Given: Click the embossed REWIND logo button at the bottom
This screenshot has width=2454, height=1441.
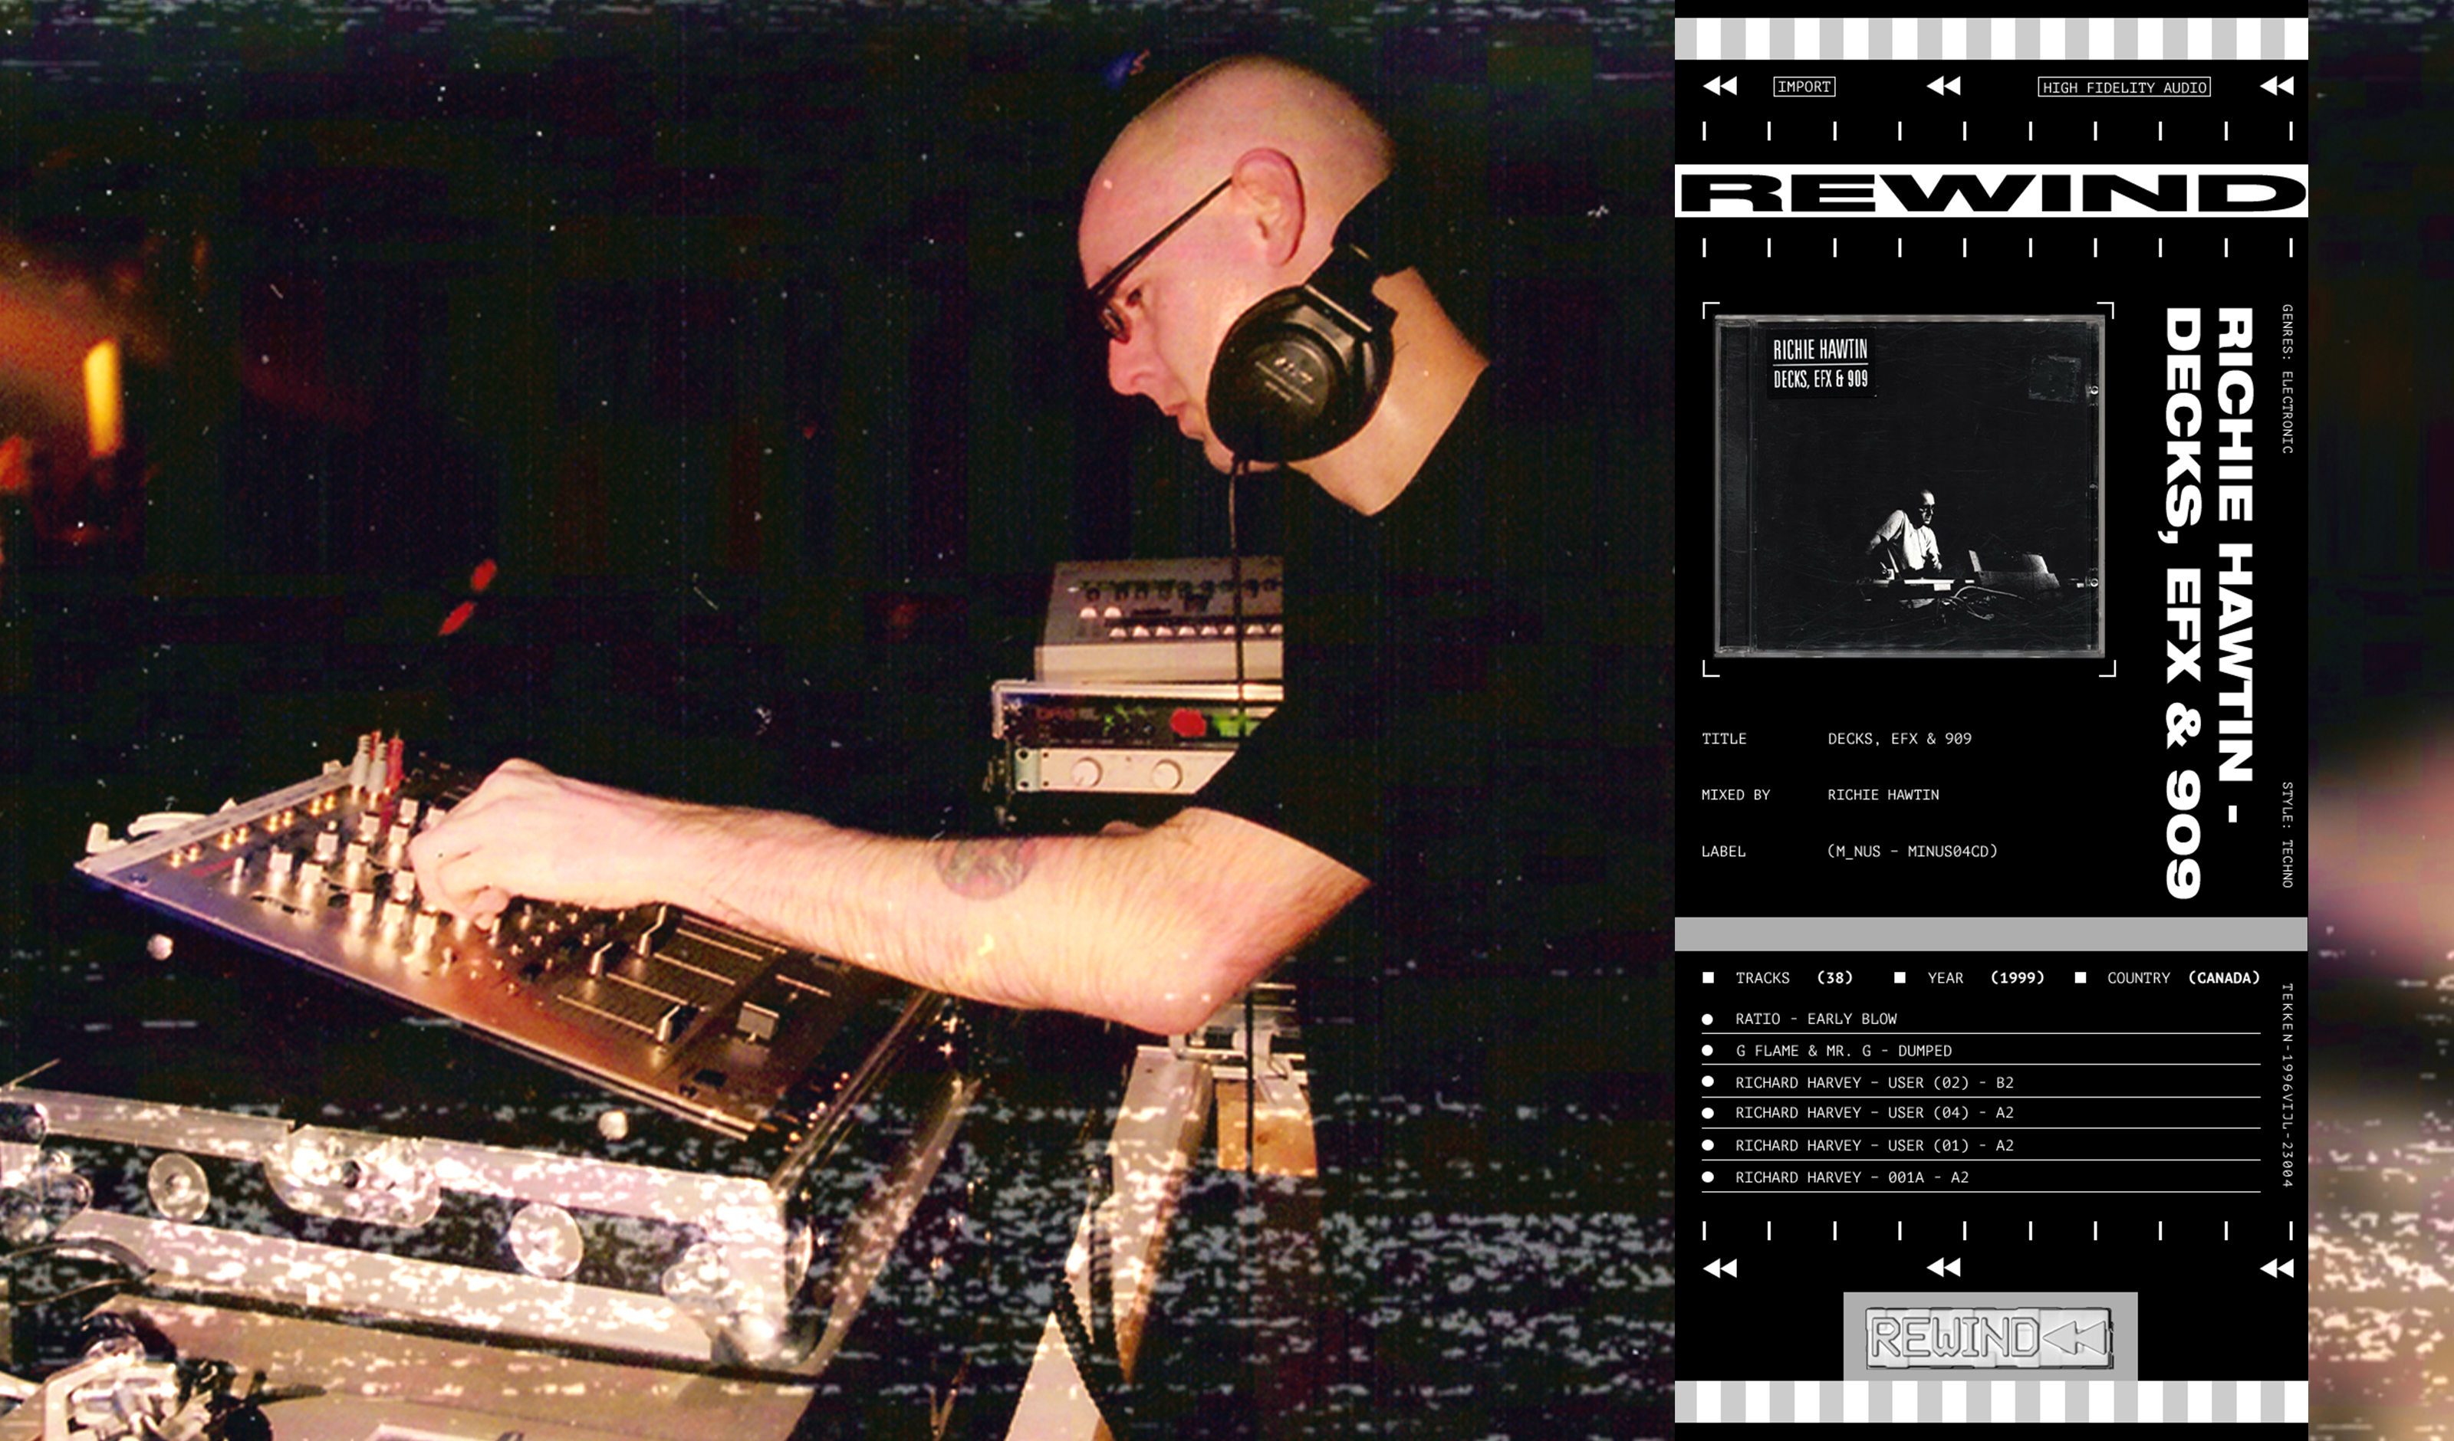Looking at the screenshot, I should [1989, 1339].
